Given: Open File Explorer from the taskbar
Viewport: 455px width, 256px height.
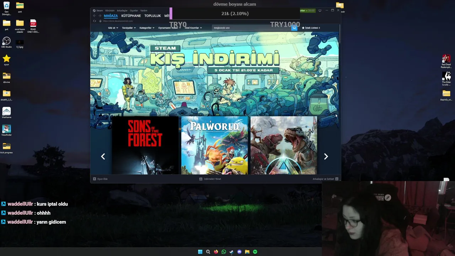Looking at the screenshot, I should pos(247,252).
